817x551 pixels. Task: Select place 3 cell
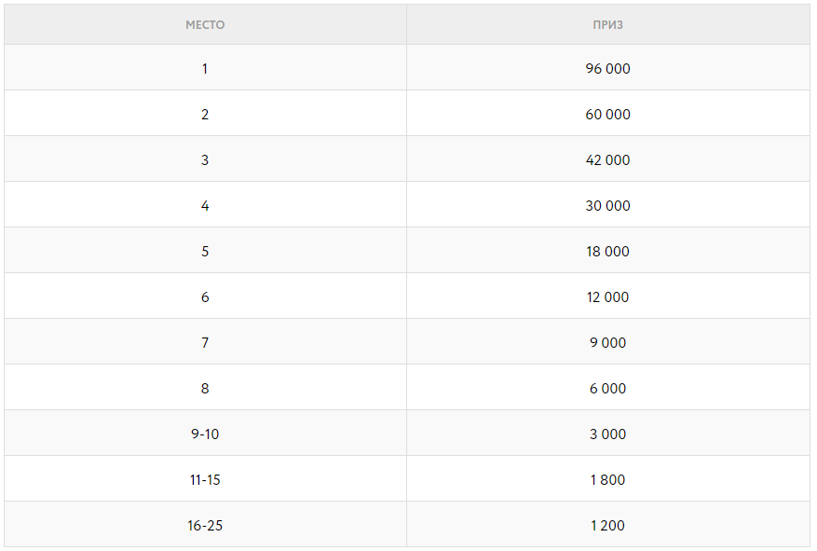[x=205, y=160]
